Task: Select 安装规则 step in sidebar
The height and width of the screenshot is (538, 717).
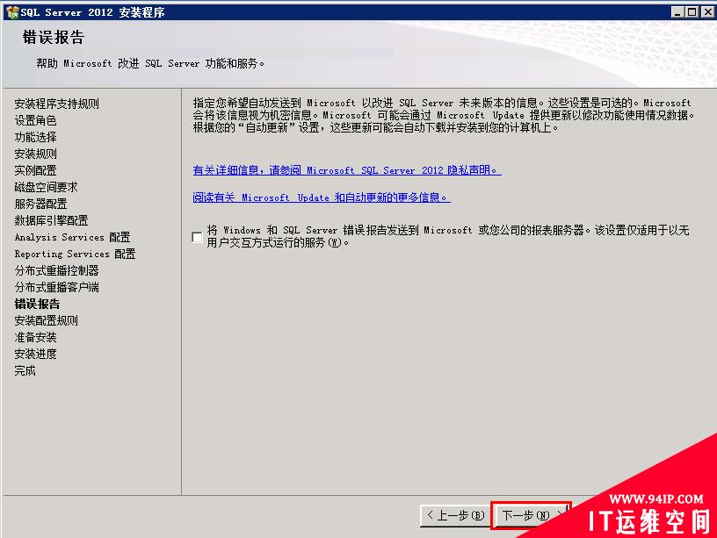Action: pos(36,154)
